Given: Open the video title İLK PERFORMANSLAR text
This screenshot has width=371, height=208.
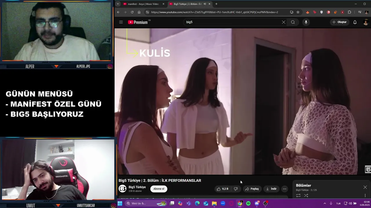Looking at the screenshot, I should point(181,181).
